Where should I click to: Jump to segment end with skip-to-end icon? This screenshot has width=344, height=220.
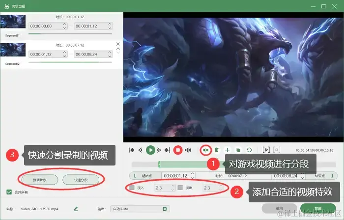168,150
